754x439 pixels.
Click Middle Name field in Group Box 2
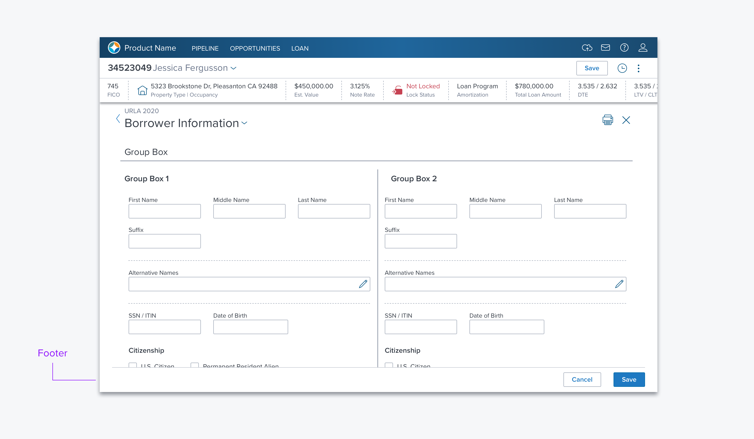[505, 211]
